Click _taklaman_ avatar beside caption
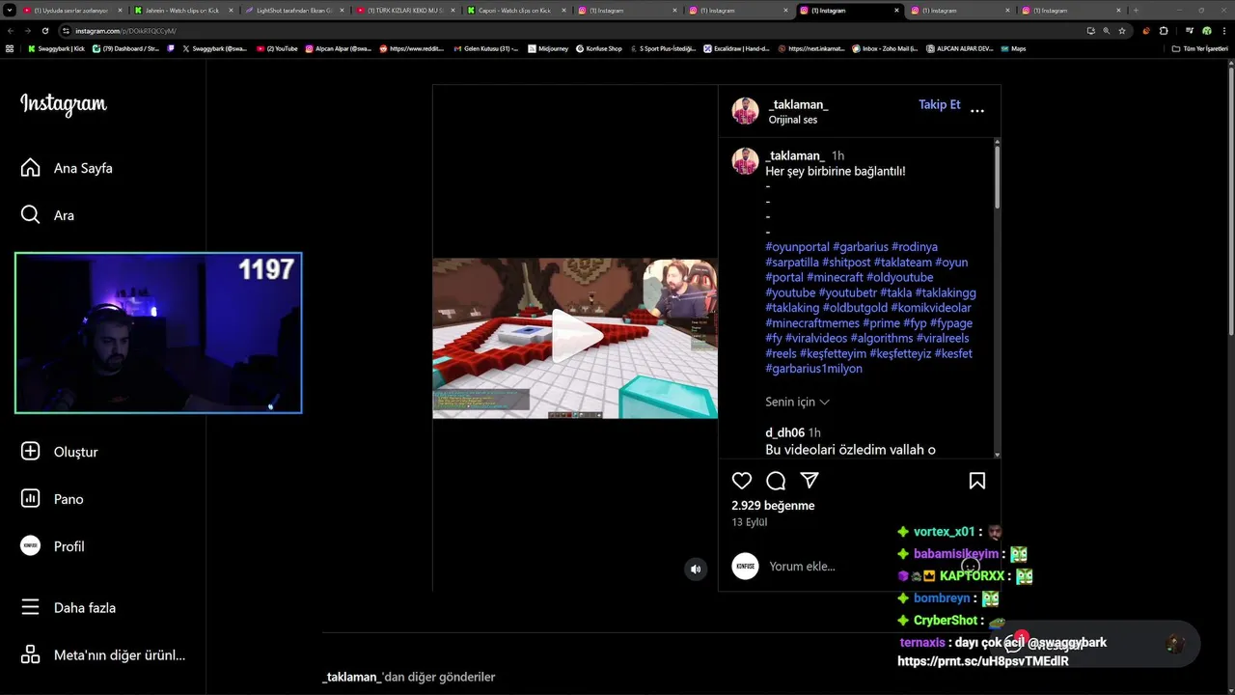This screenshot has width=1235, height=695. [746, 161]
